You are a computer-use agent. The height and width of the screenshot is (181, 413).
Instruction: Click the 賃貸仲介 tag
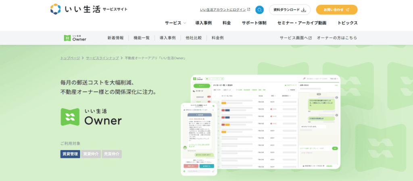91,154
